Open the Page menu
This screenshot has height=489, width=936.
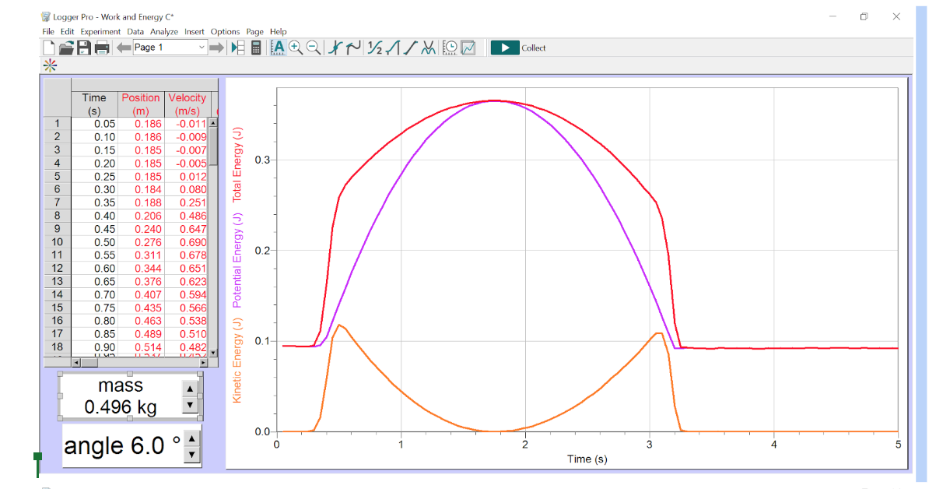point(255,32)
